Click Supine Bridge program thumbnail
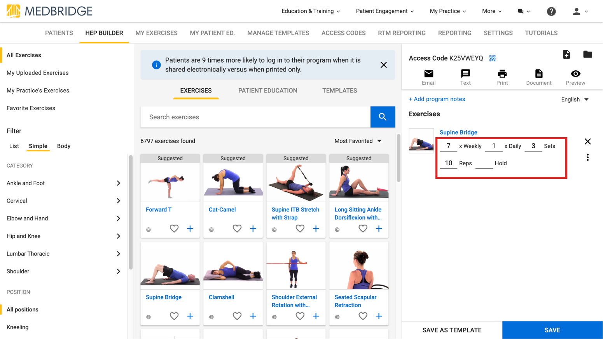The height and width of the screenshot is (339, 603). point(421,141)
